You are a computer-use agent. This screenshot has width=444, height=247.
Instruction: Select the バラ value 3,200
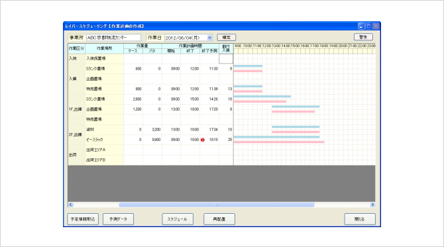pos(152,130)
